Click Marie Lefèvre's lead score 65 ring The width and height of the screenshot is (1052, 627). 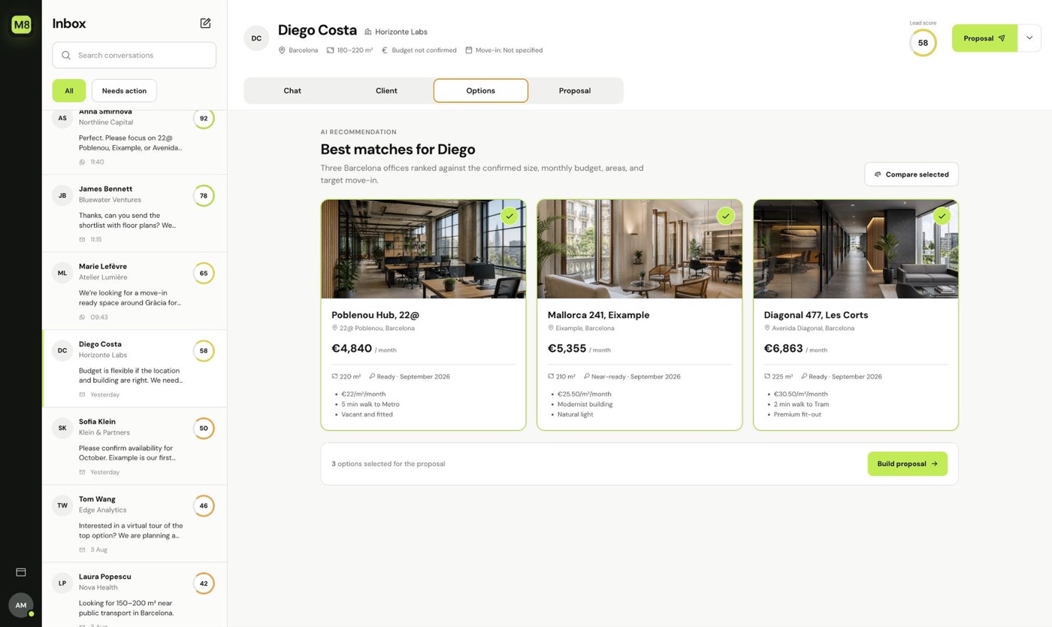[204, 273]
